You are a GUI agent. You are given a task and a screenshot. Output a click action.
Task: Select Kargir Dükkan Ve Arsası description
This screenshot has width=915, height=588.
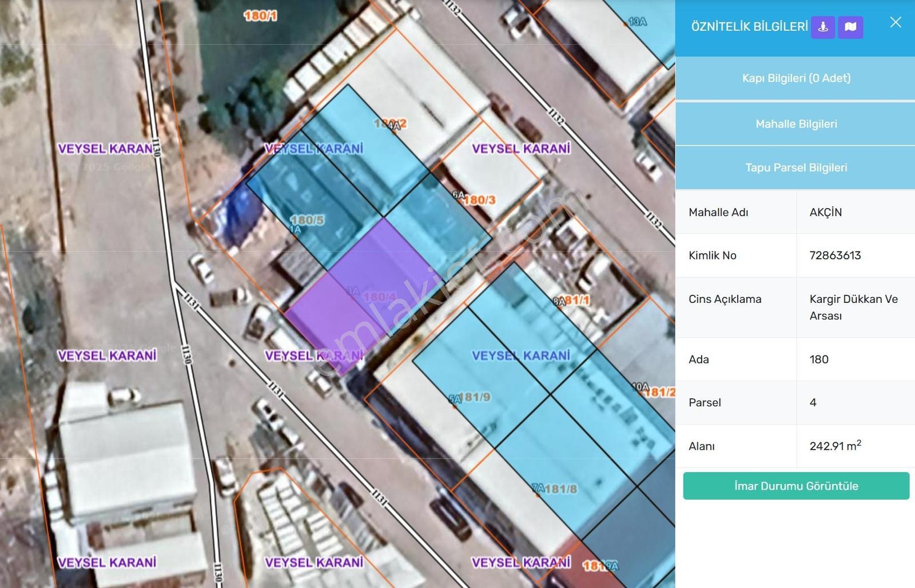click(x=853, y=307)
